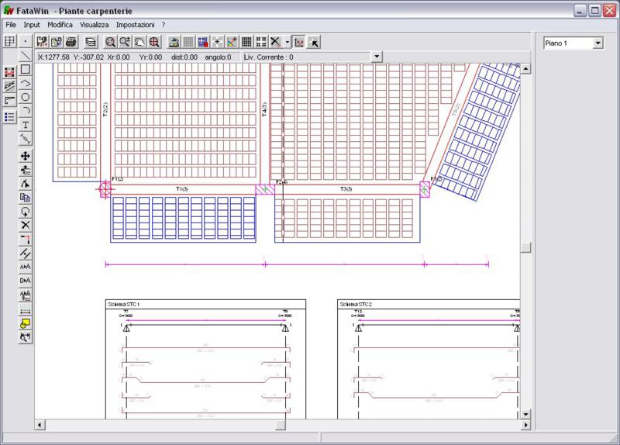620x445 pixels.
Task: Open the Piano 1 floor dropdown
Action: [598, 43]
